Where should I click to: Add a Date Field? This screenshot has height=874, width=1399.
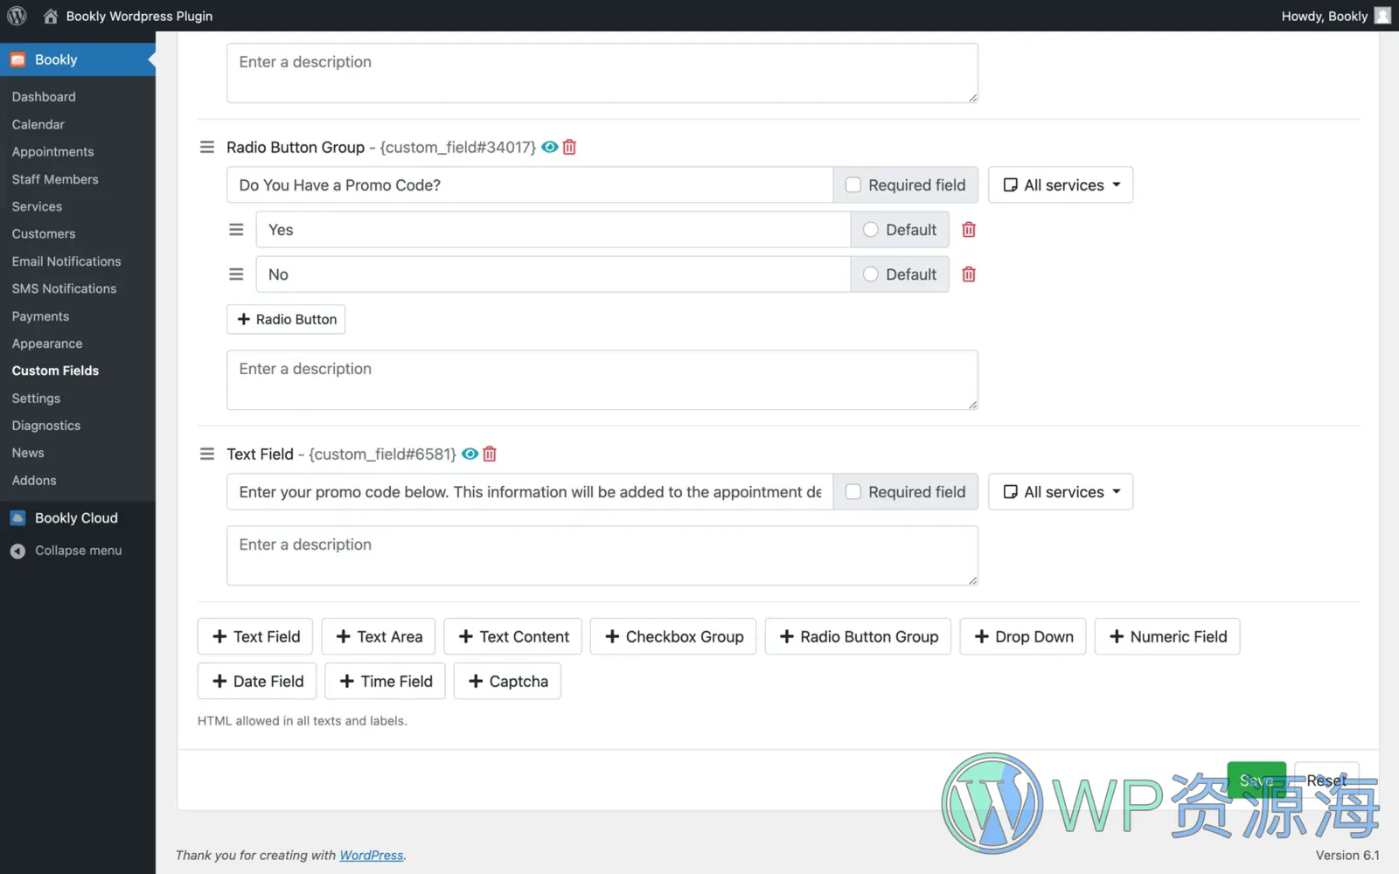(257, 681)
